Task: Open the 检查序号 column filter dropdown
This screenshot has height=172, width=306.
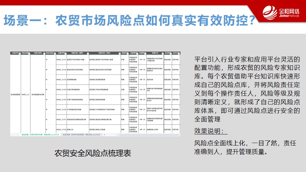Action: (x=66, y=54)
